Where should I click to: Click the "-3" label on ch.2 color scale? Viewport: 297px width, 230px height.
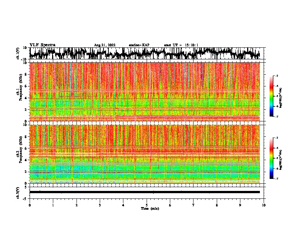coord(276,138)
